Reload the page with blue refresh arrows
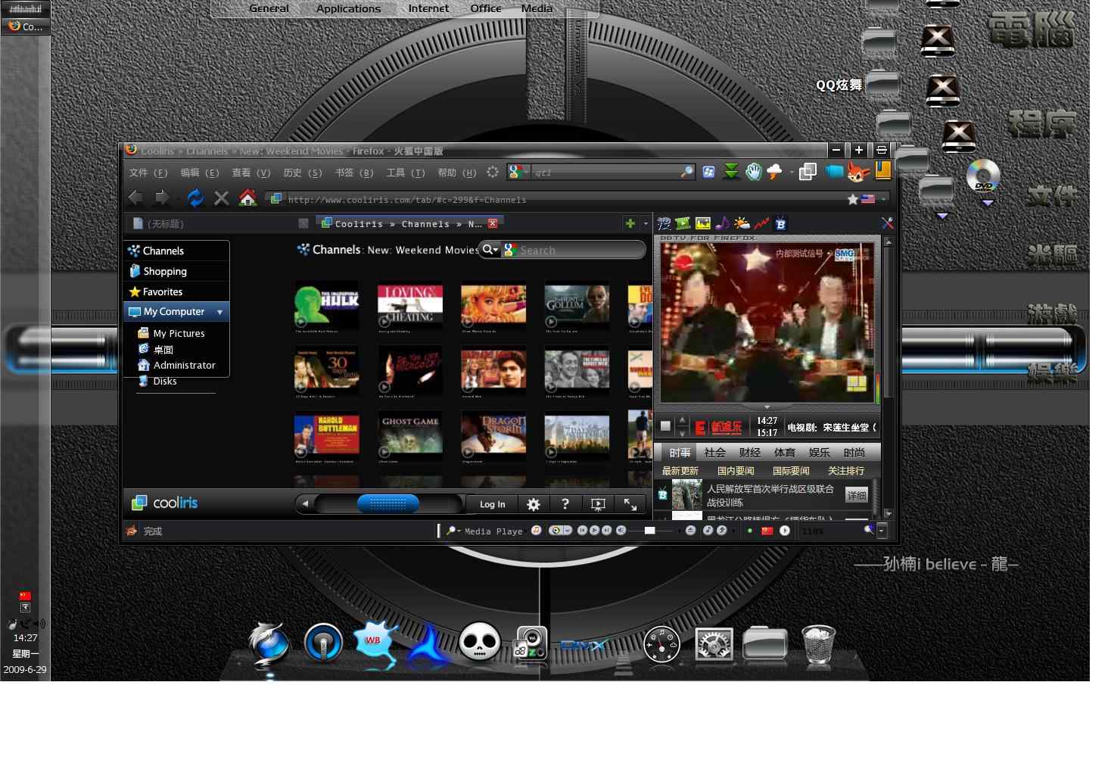This screenshot has height=760, width=1108. pos(195,198)
